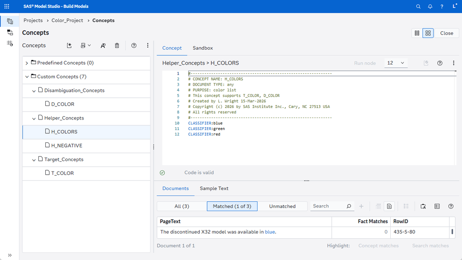Click the rename concept icon
Viewport: 462px width, 260px height.
(x=103, y=46)
